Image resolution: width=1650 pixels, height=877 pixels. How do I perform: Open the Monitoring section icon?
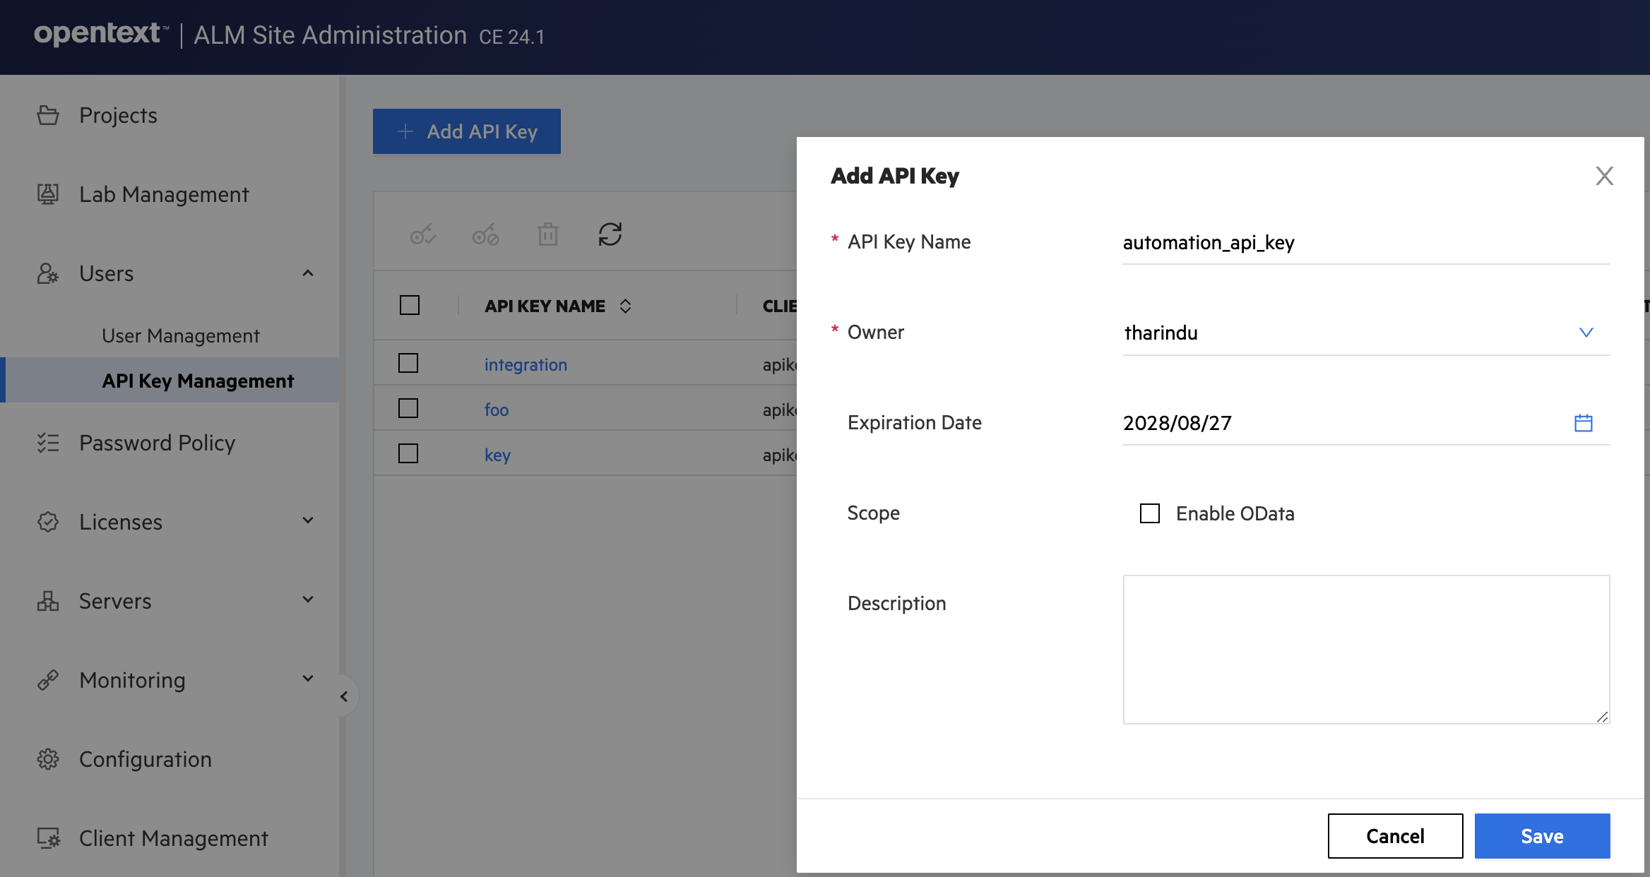pyautogui.click(x=47, y=680)
